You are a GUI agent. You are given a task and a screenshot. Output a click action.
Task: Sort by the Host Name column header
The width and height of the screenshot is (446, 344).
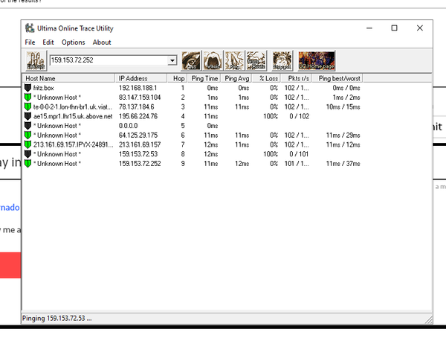[68, 78]
